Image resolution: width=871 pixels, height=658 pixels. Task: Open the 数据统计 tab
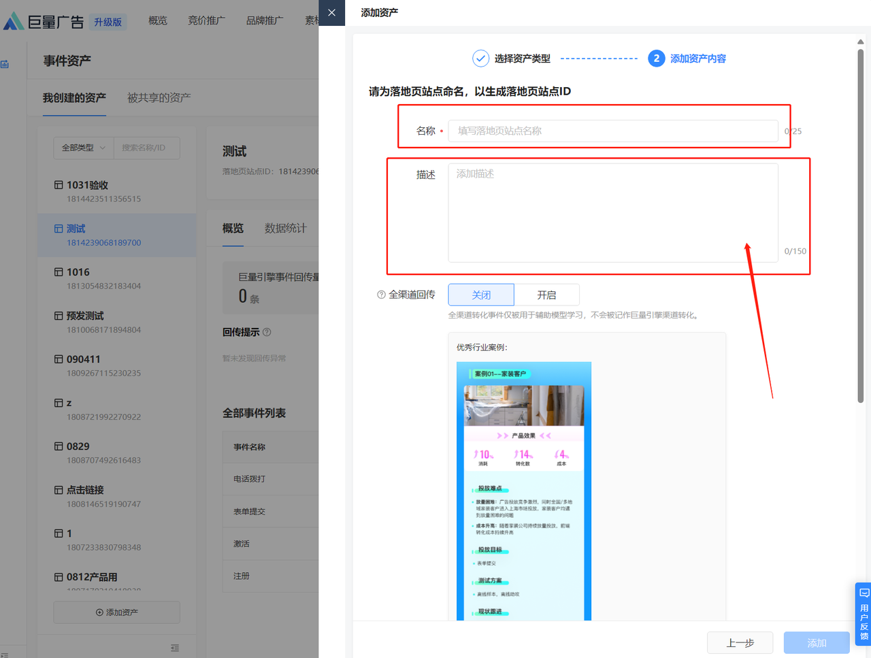pyautogui.click(x=285, y=228)
